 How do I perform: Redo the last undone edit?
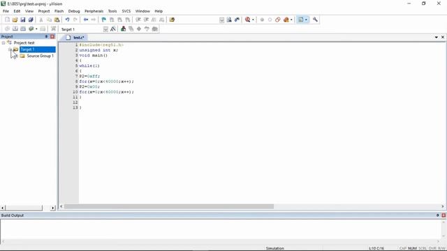(75, 20)
